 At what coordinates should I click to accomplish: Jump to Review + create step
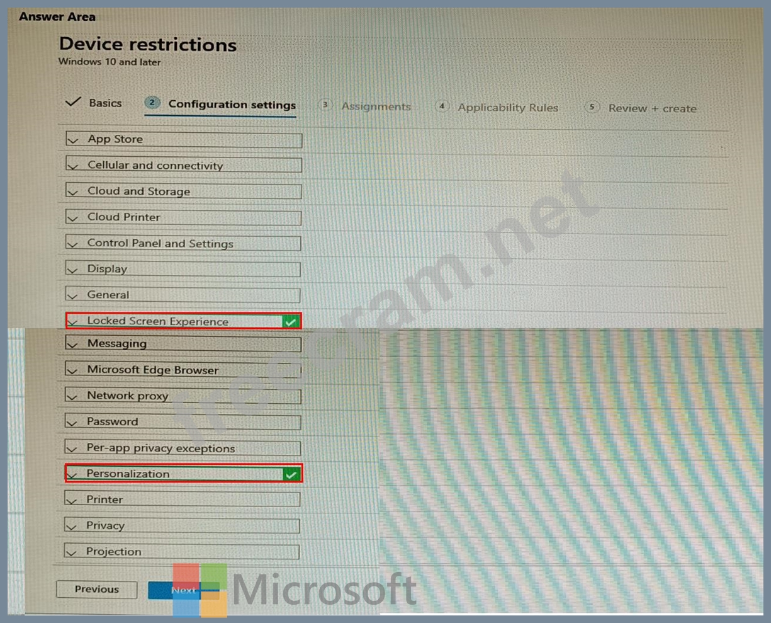(652, 108)
